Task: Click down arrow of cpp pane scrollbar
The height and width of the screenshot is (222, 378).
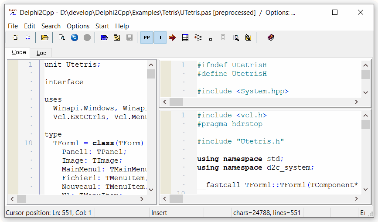Action: (365, 189)
